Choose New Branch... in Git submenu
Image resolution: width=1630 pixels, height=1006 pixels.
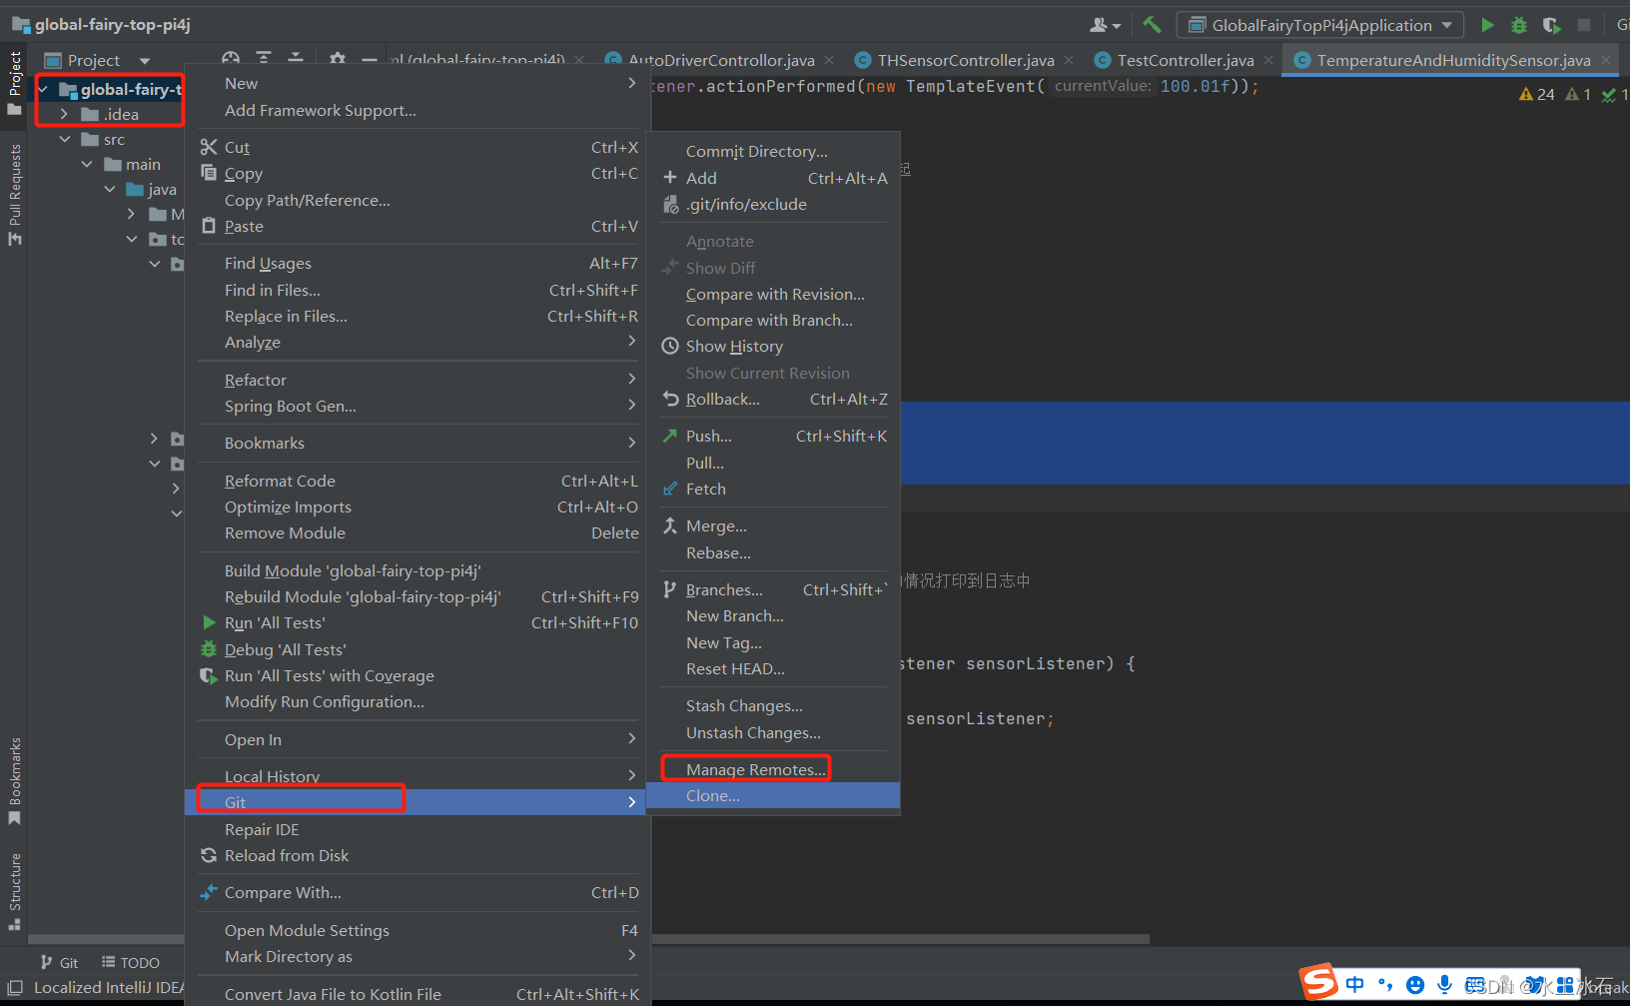[x=773, y=615]
